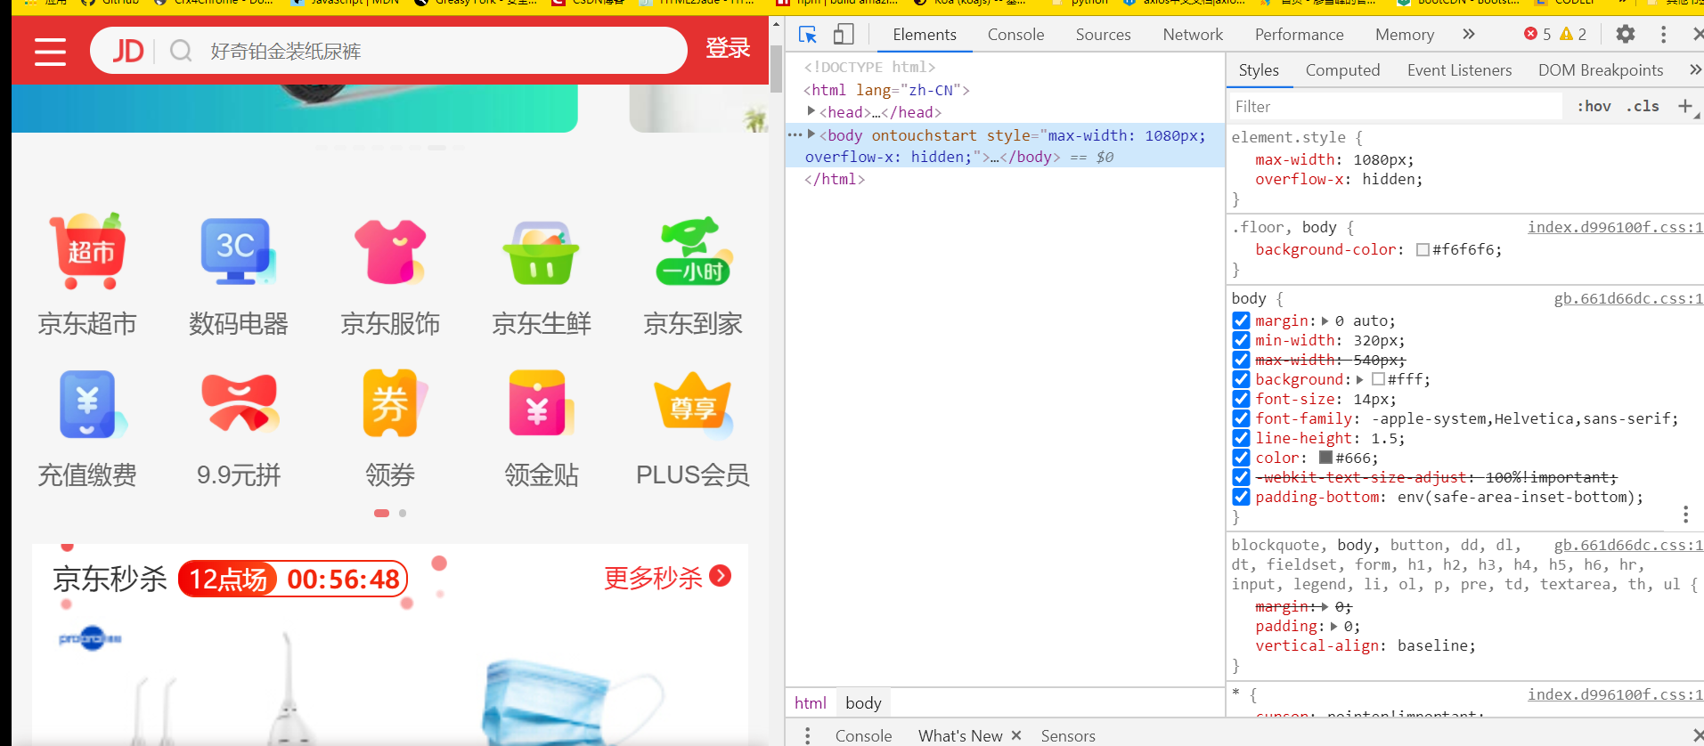This screenshot has width=1704, height=746.
Task: Click the JD logo in search bar
Action: point(127,51)
